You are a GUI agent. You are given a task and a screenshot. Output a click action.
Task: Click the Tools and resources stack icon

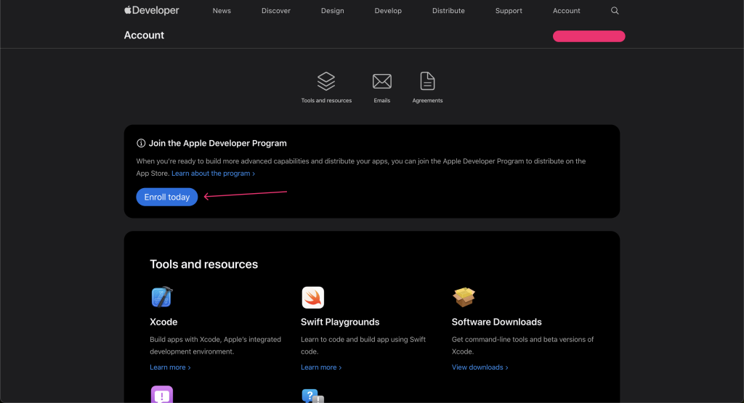point(326,81)
